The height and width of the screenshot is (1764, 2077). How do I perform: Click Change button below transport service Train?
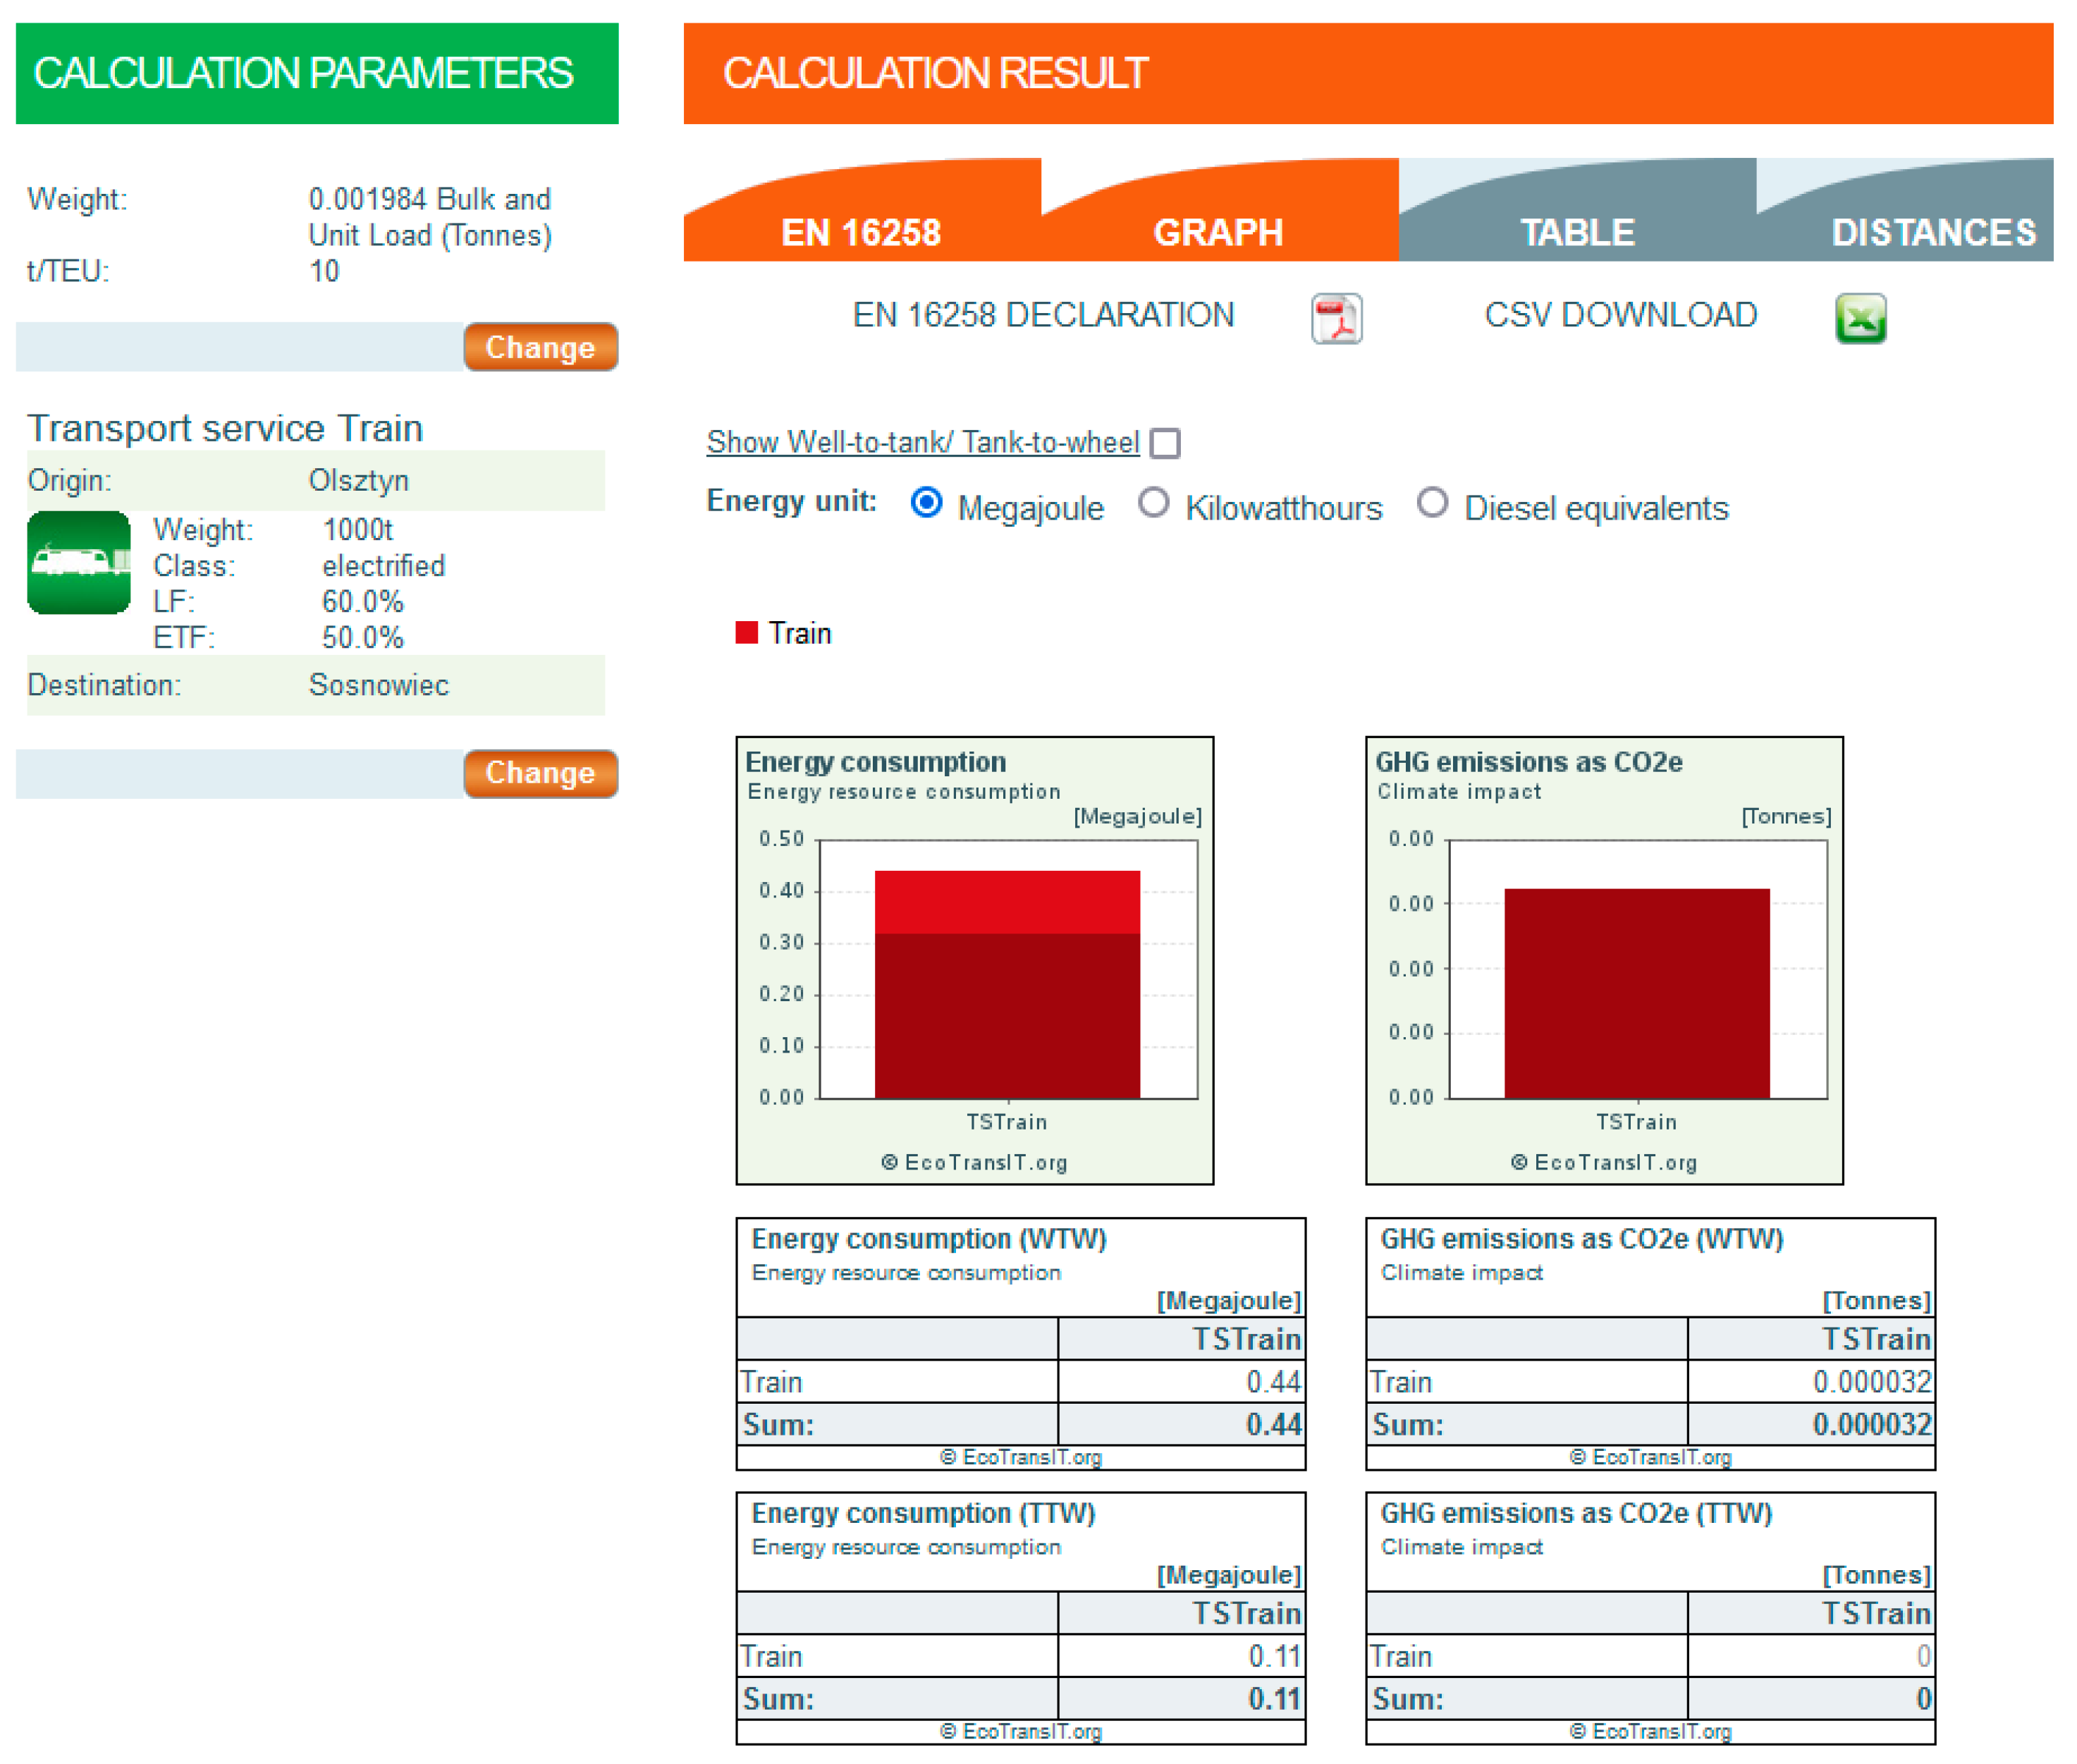pos(540,773)
